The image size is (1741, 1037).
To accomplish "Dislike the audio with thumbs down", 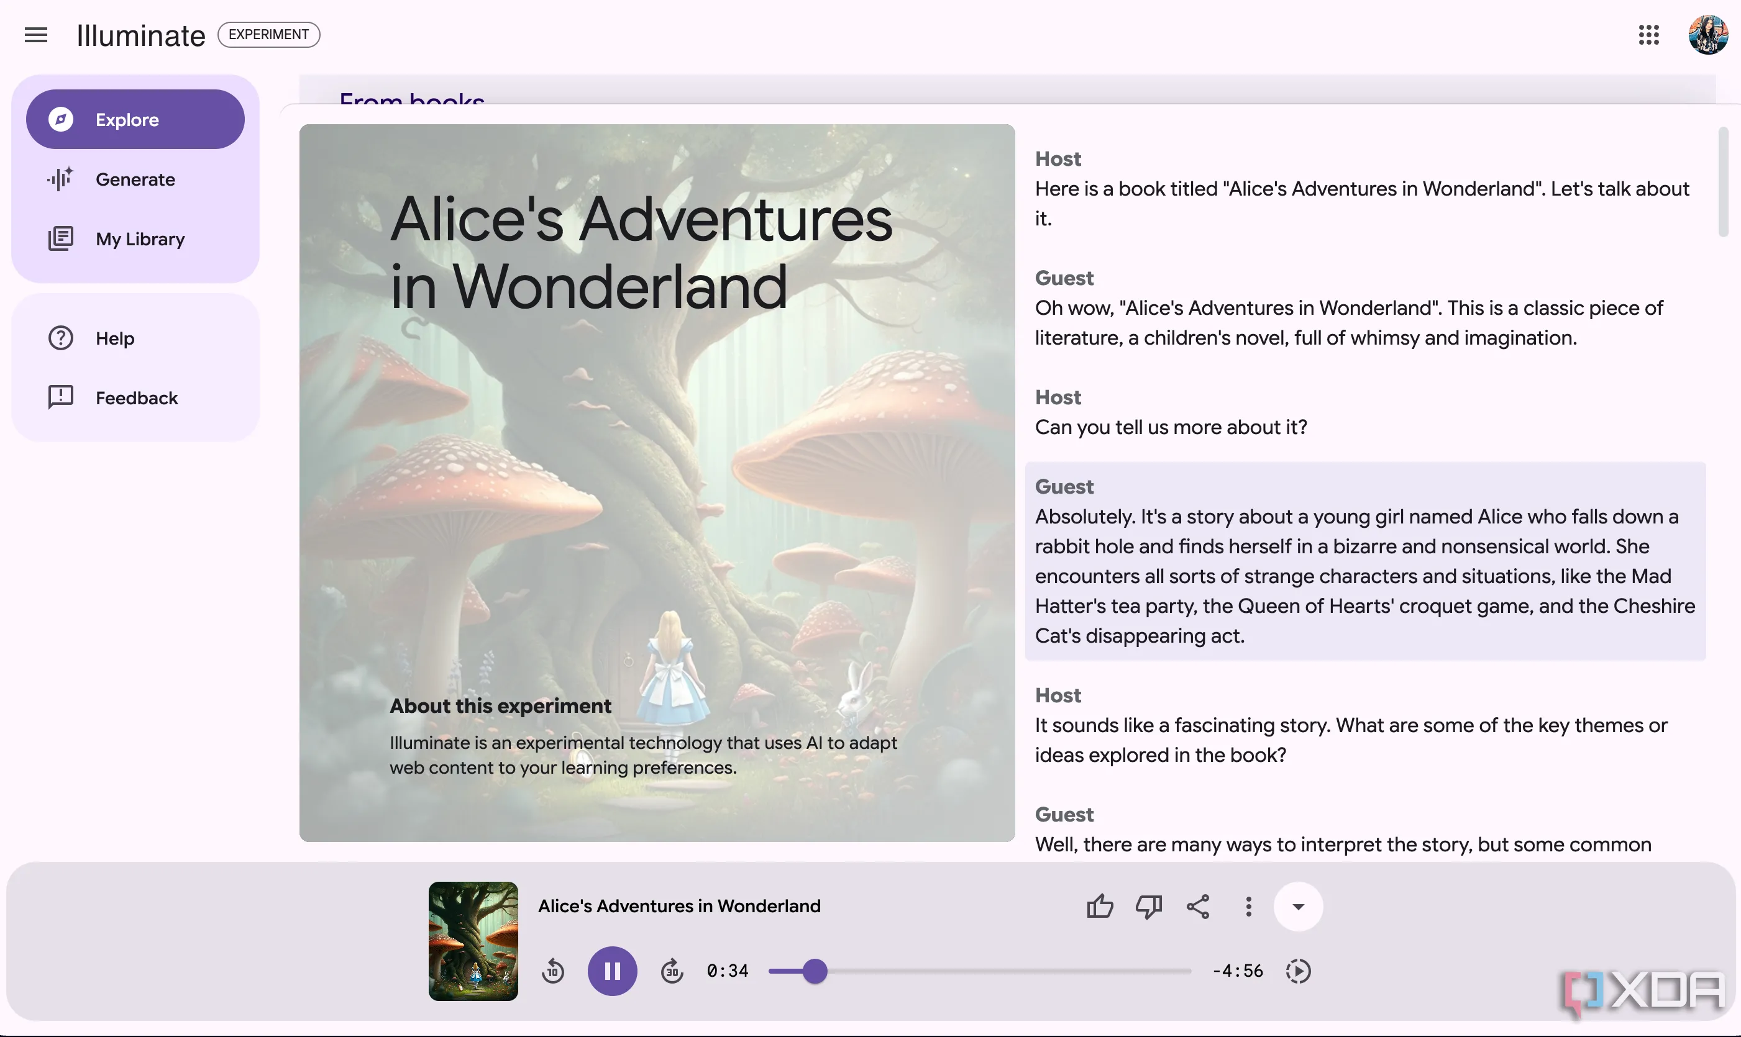I will (x=1148, y=907).
